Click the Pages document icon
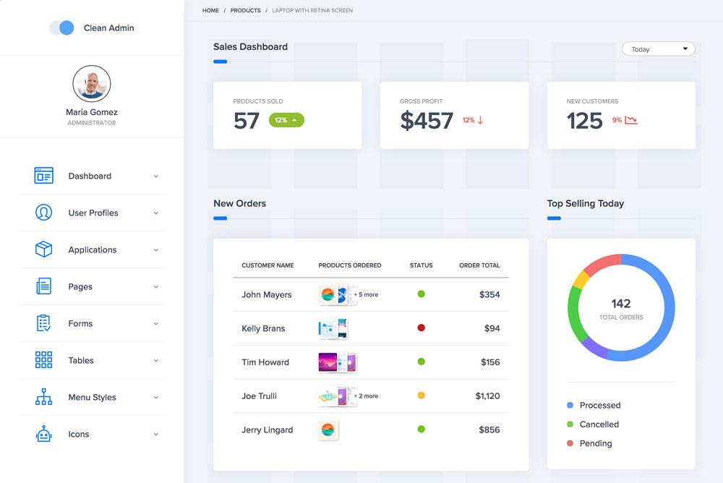Image resolution: width=723 pixels, height=483 pixels. point(43,286)
